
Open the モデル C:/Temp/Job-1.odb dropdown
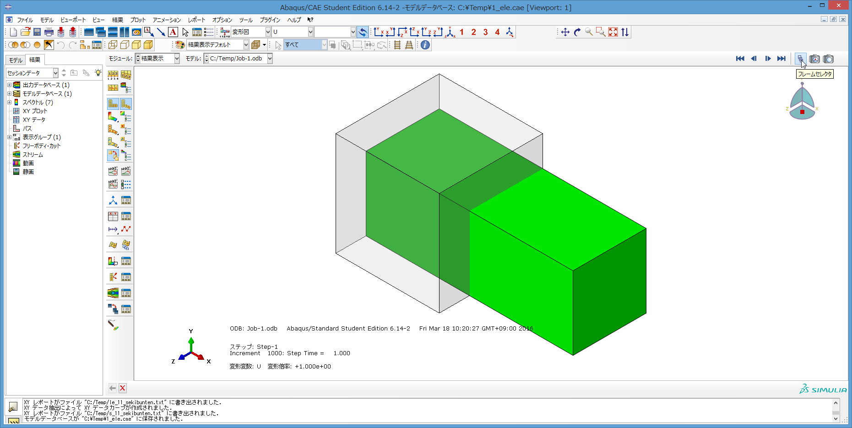pos(270,59)
